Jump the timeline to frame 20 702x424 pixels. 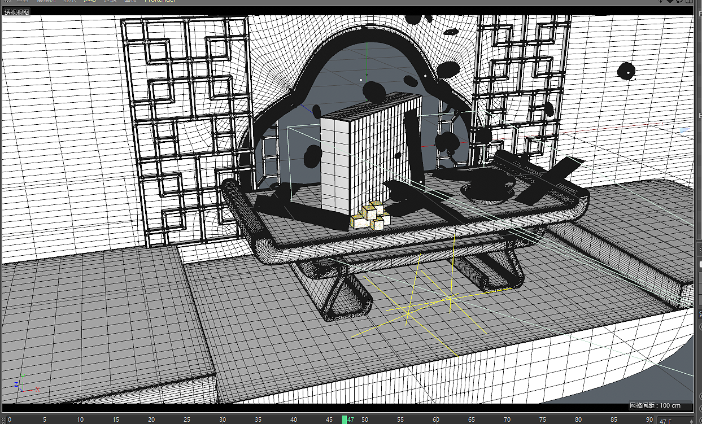tap(151, 420)
